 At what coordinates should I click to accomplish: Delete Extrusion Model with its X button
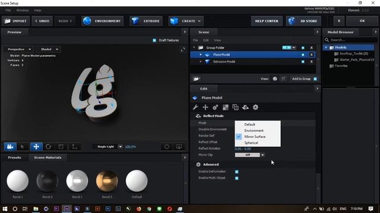click(x=311, y=62)
